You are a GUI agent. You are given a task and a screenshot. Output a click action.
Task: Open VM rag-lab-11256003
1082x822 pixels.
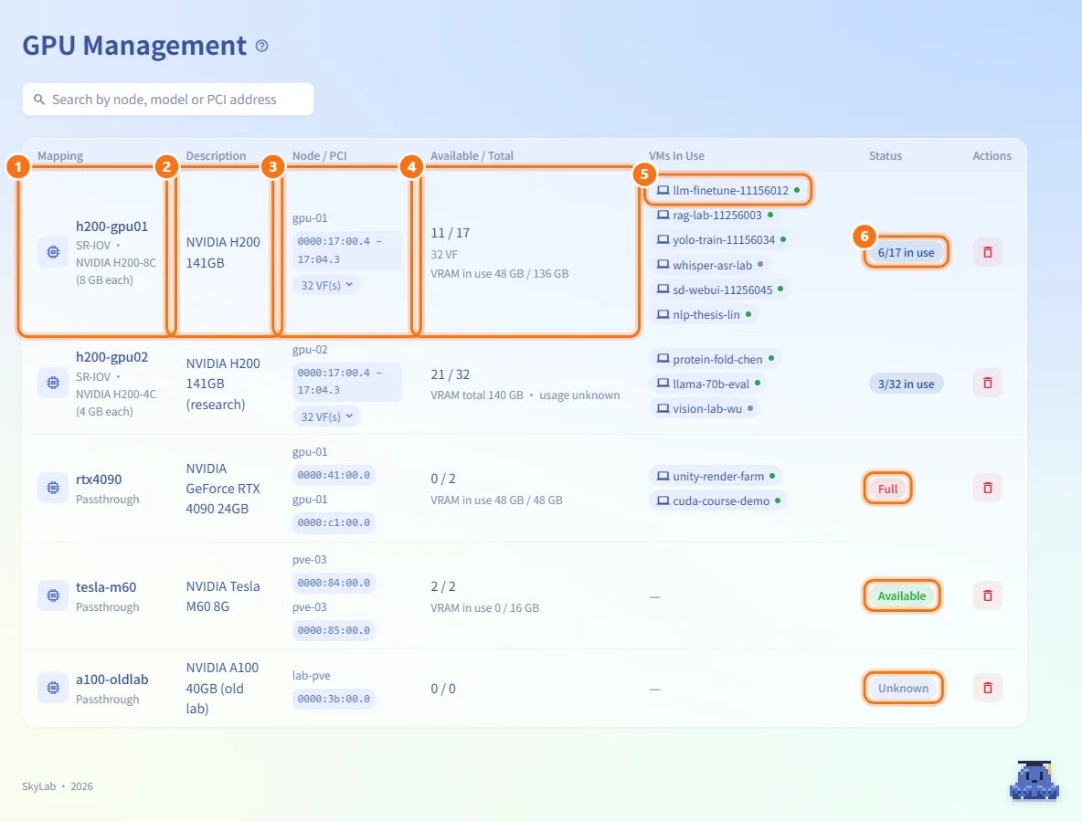coord(715,216)
